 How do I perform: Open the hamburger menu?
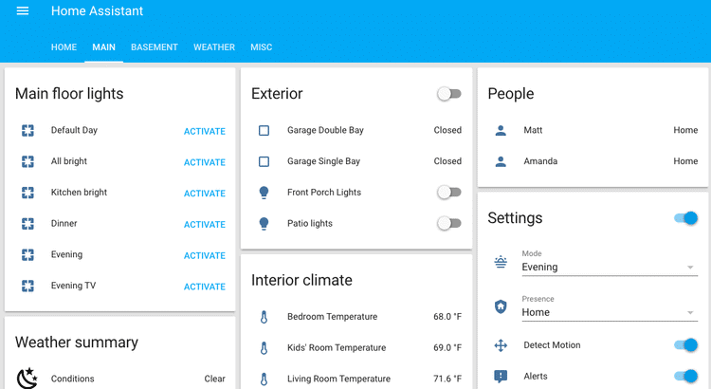pyautogui.click(x=23, y=10)
